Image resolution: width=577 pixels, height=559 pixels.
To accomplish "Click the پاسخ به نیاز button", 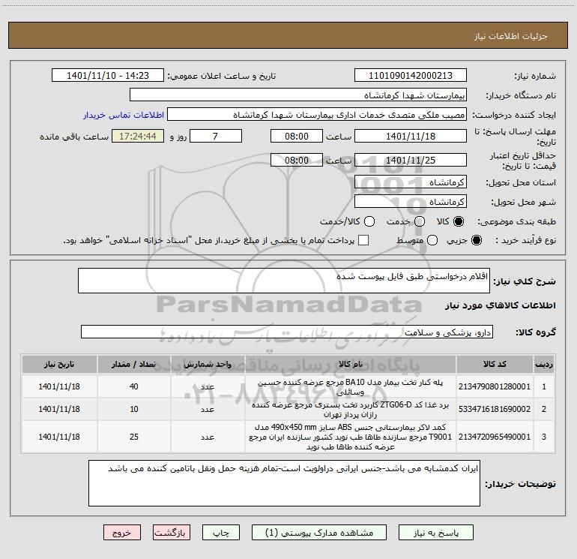I will coord(436,533).
